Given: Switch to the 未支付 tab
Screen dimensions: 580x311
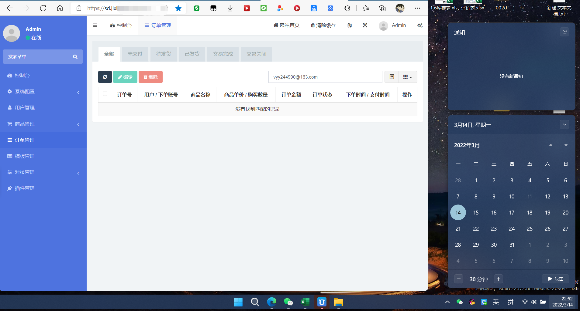Looking at the screenshot, I should point(135,54).
